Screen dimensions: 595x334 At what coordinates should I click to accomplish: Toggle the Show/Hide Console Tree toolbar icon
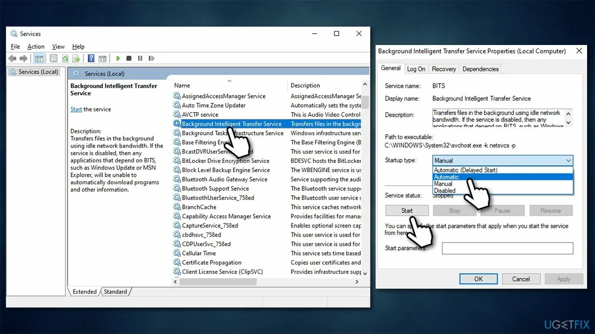tap(39, 58)
